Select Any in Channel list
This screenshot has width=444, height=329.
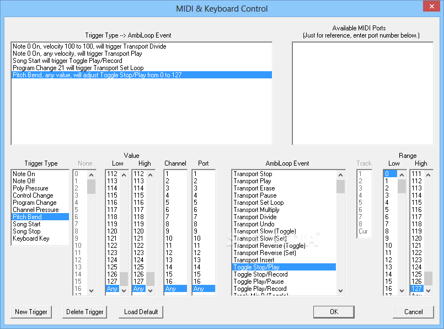(175, 289)
